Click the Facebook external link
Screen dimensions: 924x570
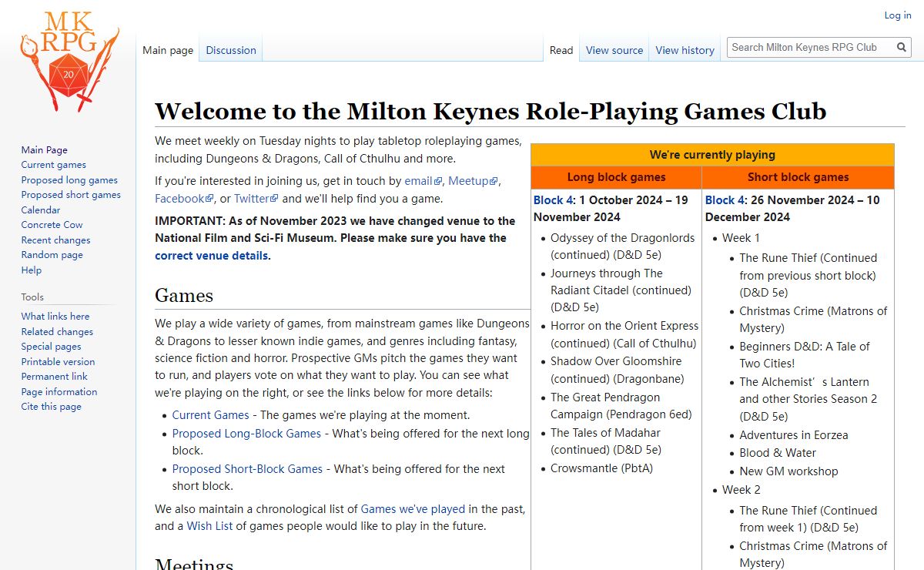click(184, 199)
